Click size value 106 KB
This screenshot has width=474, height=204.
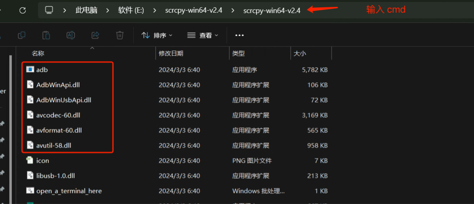click(317, 85)
